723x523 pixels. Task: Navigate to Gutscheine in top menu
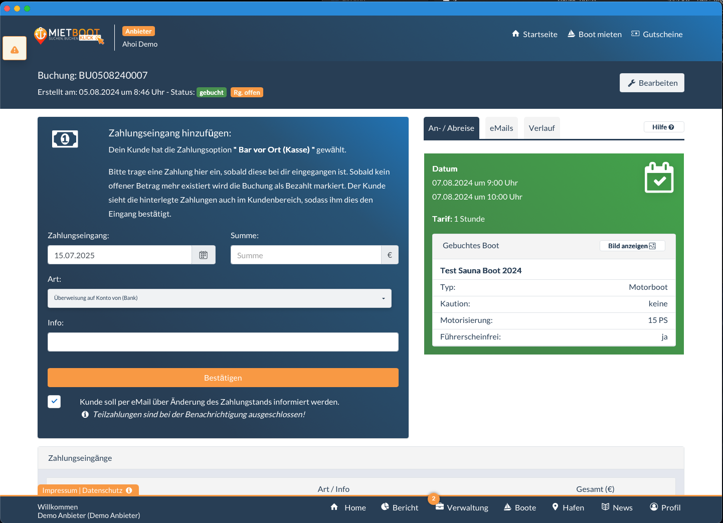click(x=657, y=35)
